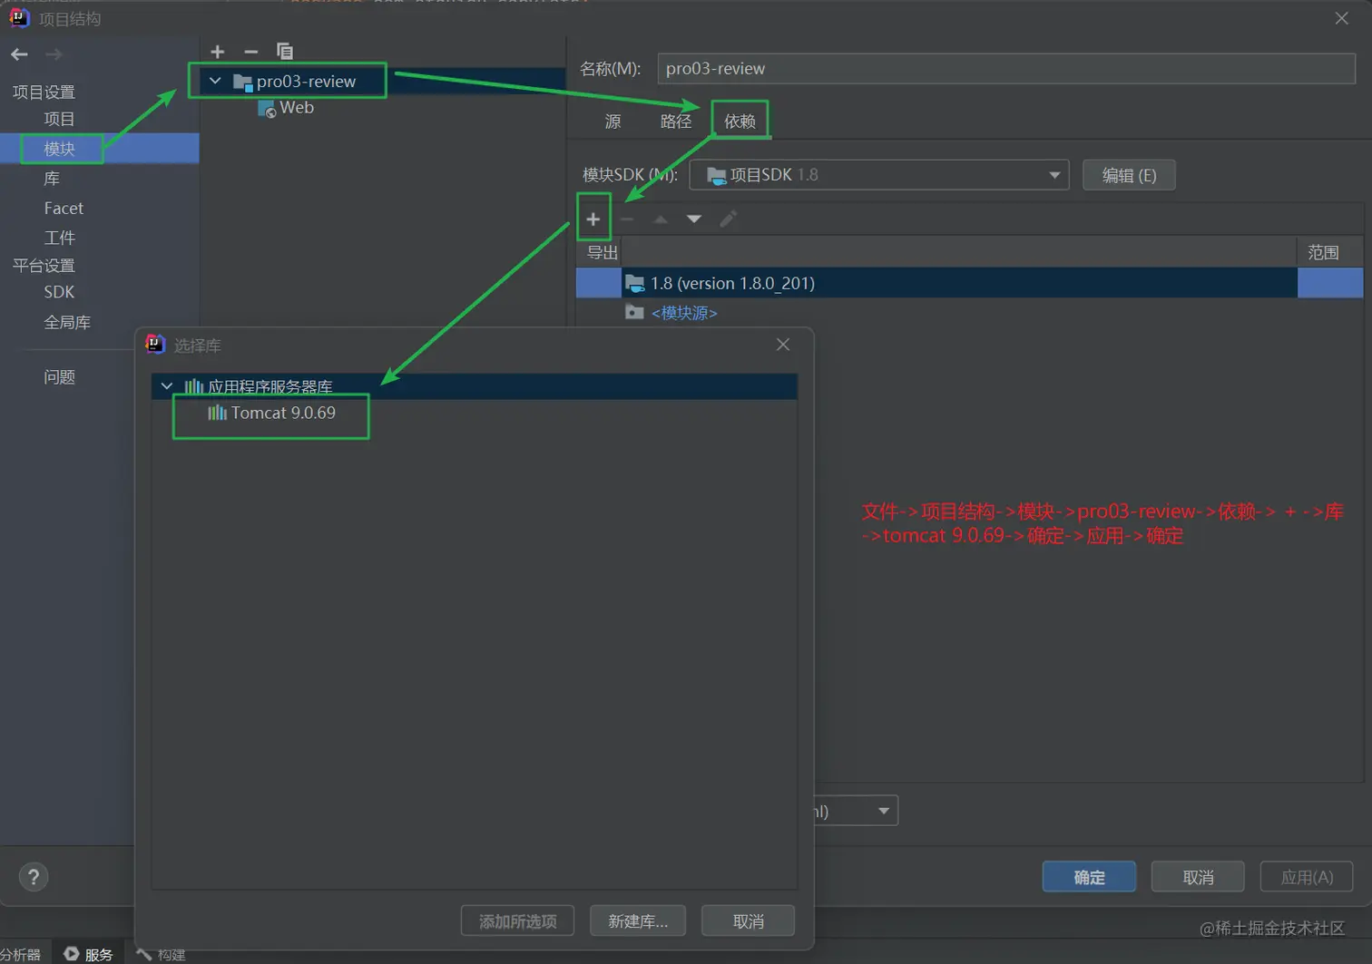The image size is (1372, 964).
Task: Edit the selected dependency
Action: coord(728,219)
